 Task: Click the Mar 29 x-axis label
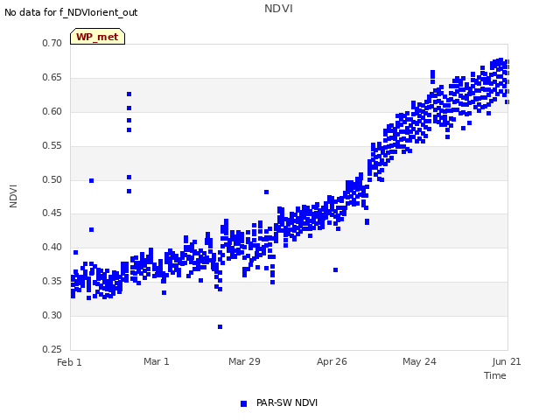244,361
